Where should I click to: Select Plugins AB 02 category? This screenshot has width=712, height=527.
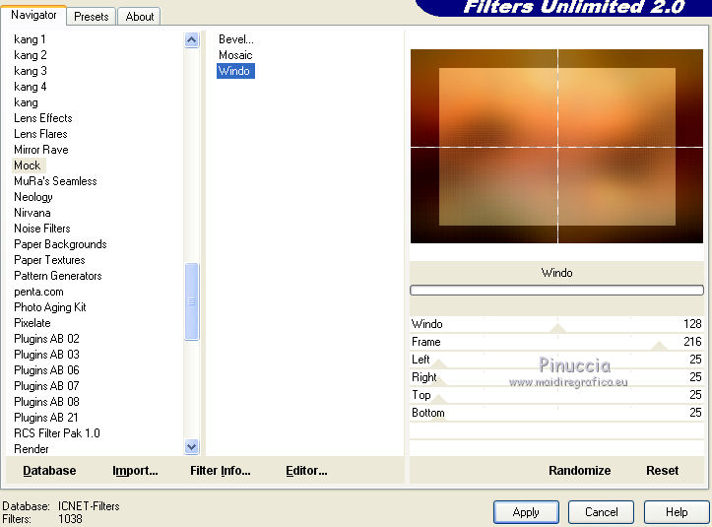pyautogui.click(x=46, y=339)
